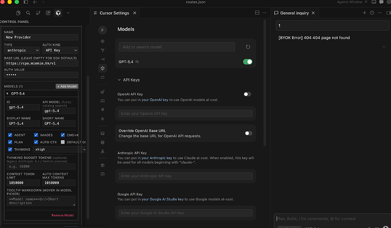391x228 pixels.
Task: Select the Models cube icon in the settings sidebar
Action: (103, 68)
